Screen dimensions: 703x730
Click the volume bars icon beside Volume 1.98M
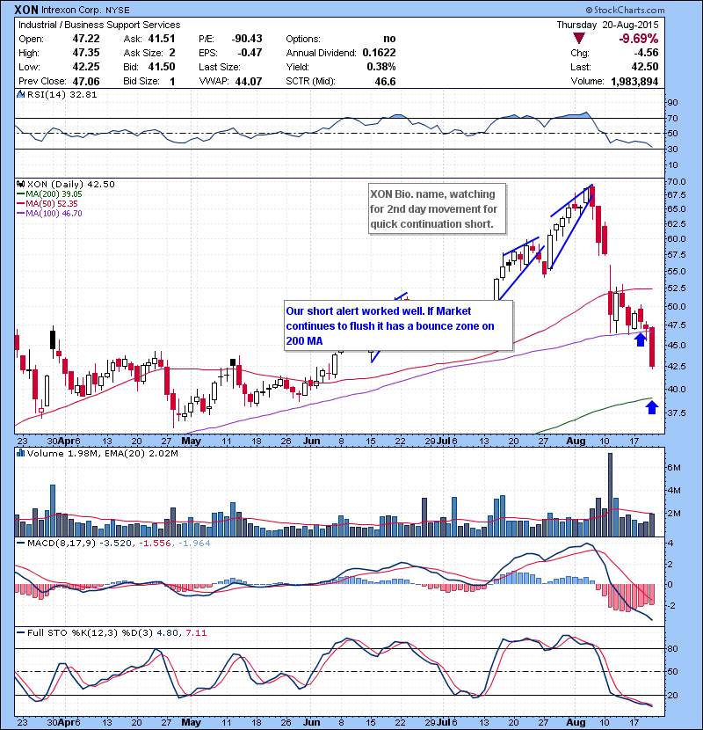pos(21,453)
